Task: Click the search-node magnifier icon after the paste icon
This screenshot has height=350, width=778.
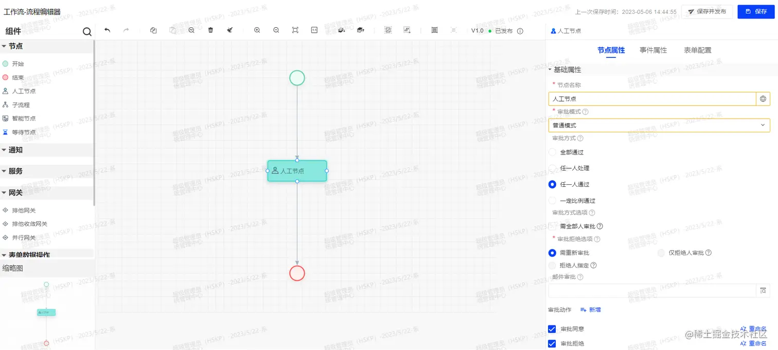Action: click(x=191, y=30)
